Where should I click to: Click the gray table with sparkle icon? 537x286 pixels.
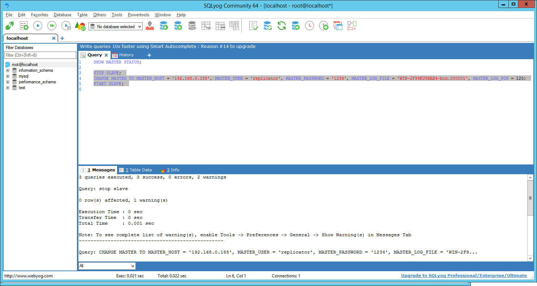point(234,26)
